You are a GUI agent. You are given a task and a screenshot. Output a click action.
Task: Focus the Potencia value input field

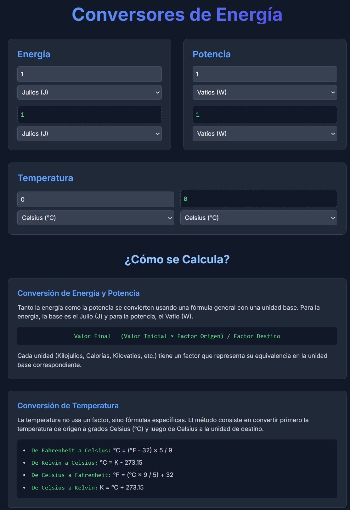264,74
